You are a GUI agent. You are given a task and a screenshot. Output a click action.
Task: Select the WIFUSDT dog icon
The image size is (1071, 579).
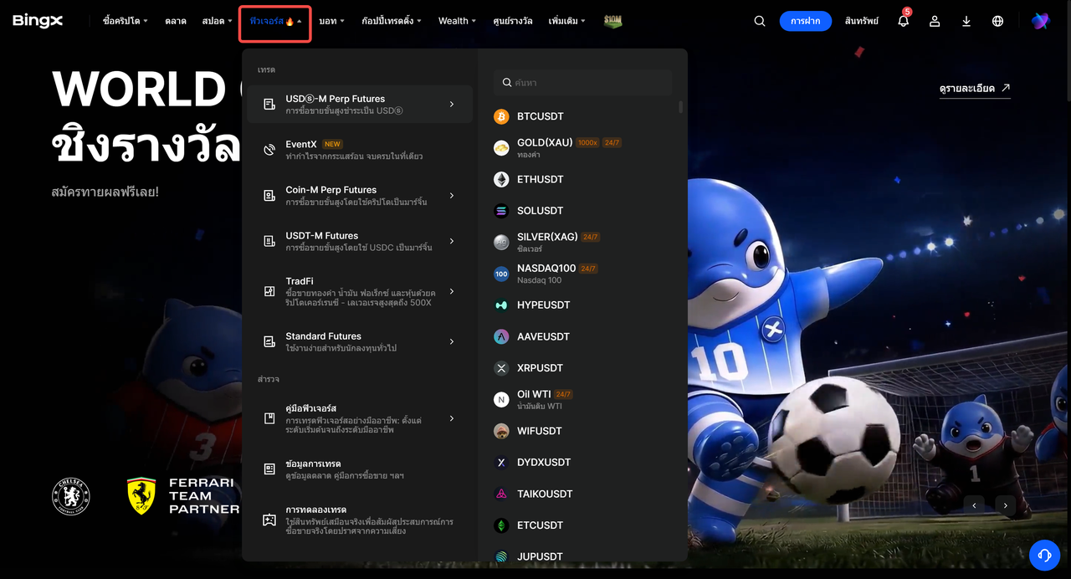[501, 431]
